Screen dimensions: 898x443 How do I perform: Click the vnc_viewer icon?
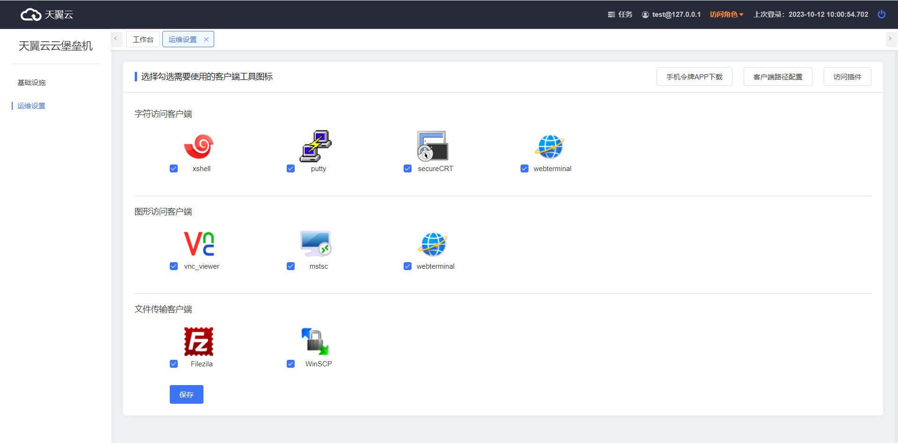pos(199,244)
